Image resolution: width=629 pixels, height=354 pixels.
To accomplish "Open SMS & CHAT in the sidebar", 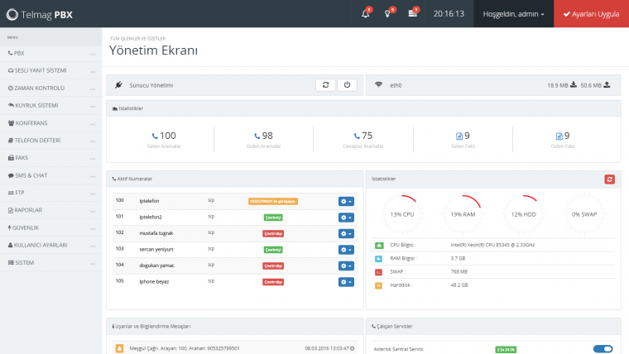I will [51, 175].
